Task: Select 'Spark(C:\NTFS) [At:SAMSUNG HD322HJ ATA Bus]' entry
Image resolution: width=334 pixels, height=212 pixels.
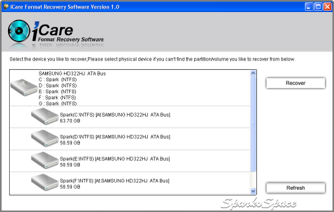Action: (x=115, y=115)
